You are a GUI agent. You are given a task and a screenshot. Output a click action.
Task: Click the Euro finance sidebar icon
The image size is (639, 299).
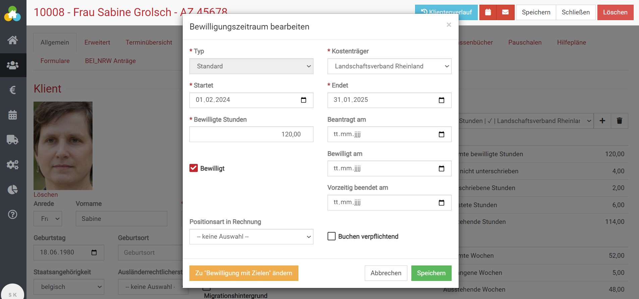pyautogui.click(x=13, y=90)
